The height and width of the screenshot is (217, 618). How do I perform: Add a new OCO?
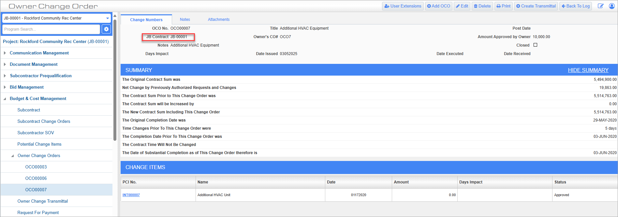tap(438, 6)
